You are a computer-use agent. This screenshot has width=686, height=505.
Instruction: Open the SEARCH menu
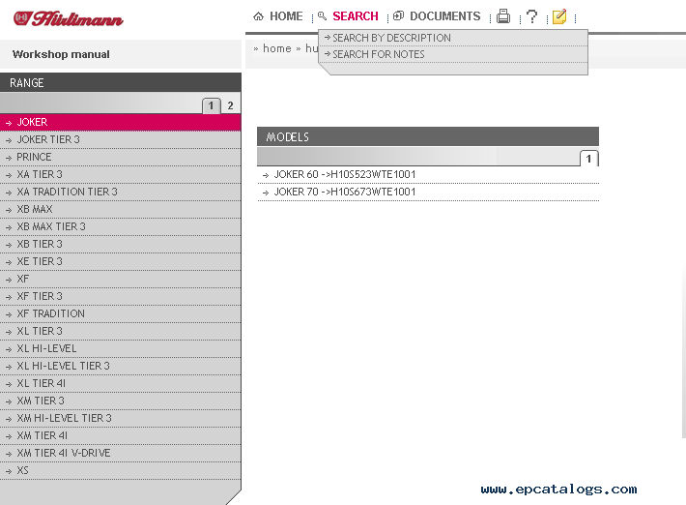pos(356,16)
